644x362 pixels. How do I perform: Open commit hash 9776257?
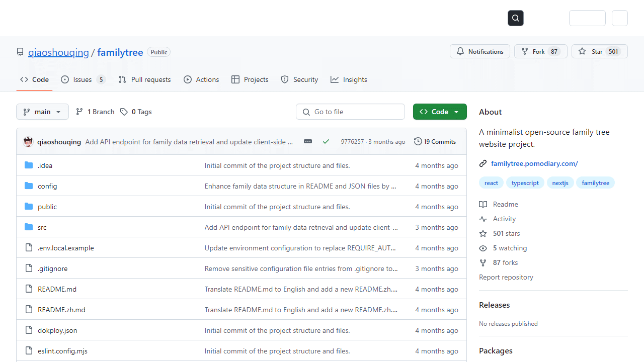352,142
